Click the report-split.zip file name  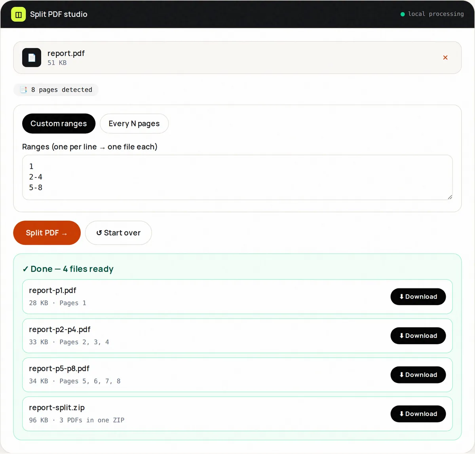(57, 408)
